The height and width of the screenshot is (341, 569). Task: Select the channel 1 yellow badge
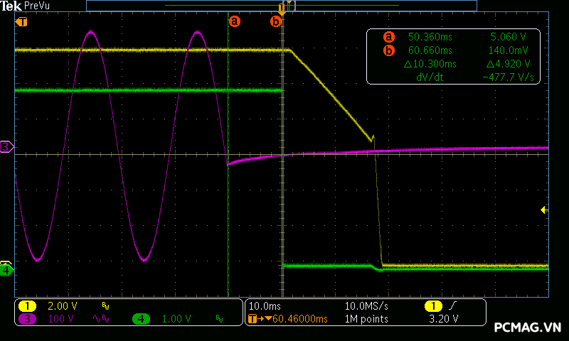point(27,305)
